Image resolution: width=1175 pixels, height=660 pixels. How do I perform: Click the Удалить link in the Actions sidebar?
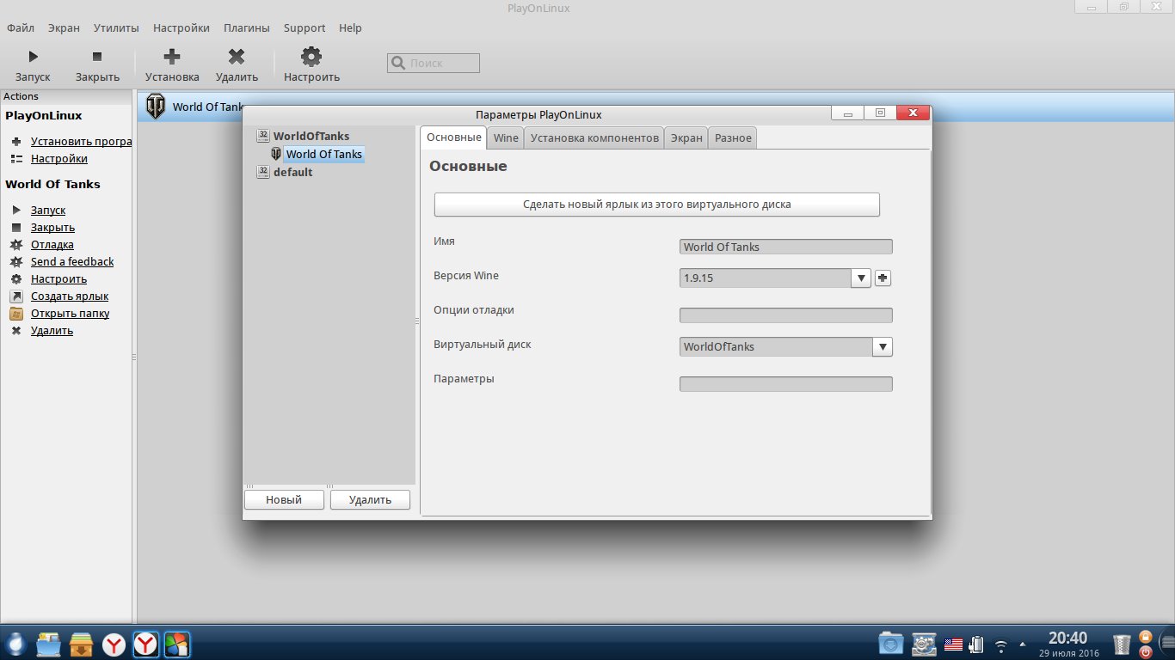52,331
